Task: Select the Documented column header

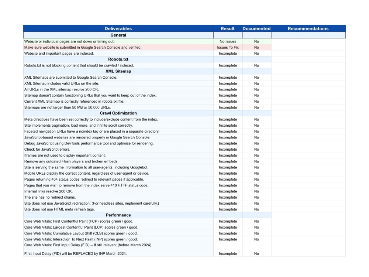Action: pos(256,28)
